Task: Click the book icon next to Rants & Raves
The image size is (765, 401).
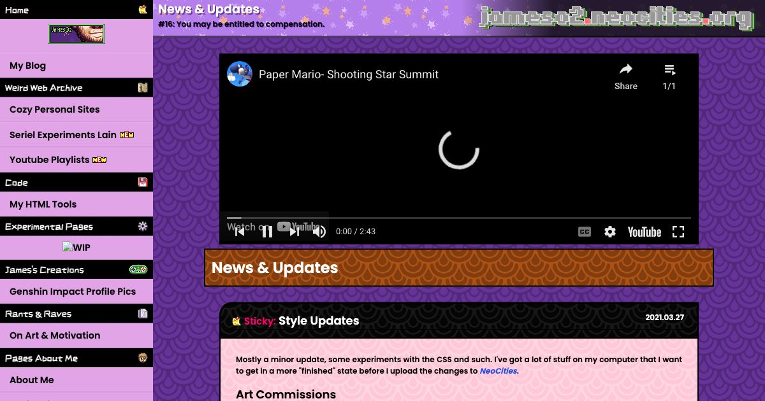Action: pos(143,313)
